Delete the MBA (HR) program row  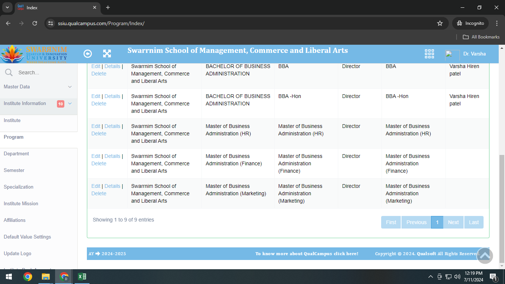click(x=99, y=133)
